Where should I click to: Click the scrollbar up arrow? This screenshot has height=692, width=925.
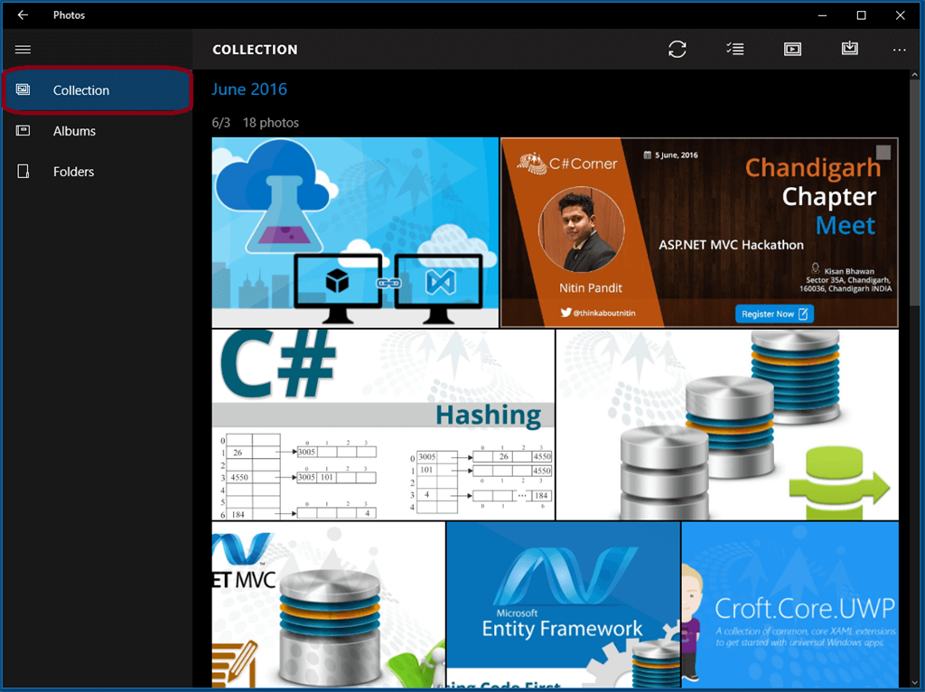pyautogui.click(x=914, y=75)
